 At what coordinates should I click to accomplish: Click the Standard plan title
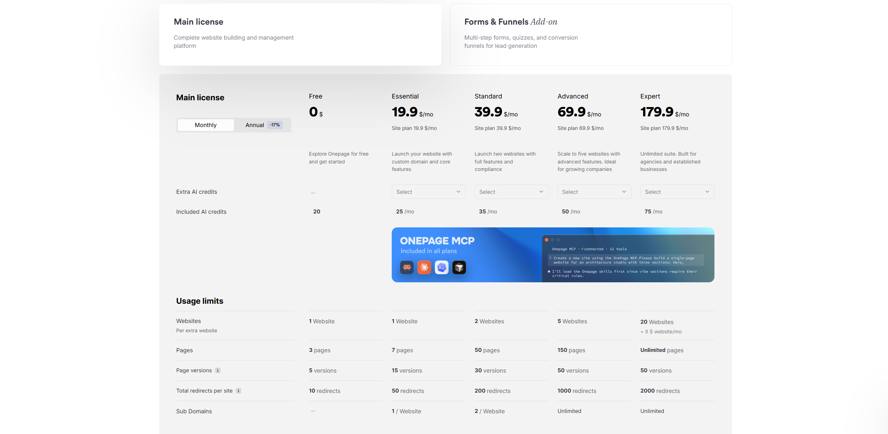click(x=488, y=96)
